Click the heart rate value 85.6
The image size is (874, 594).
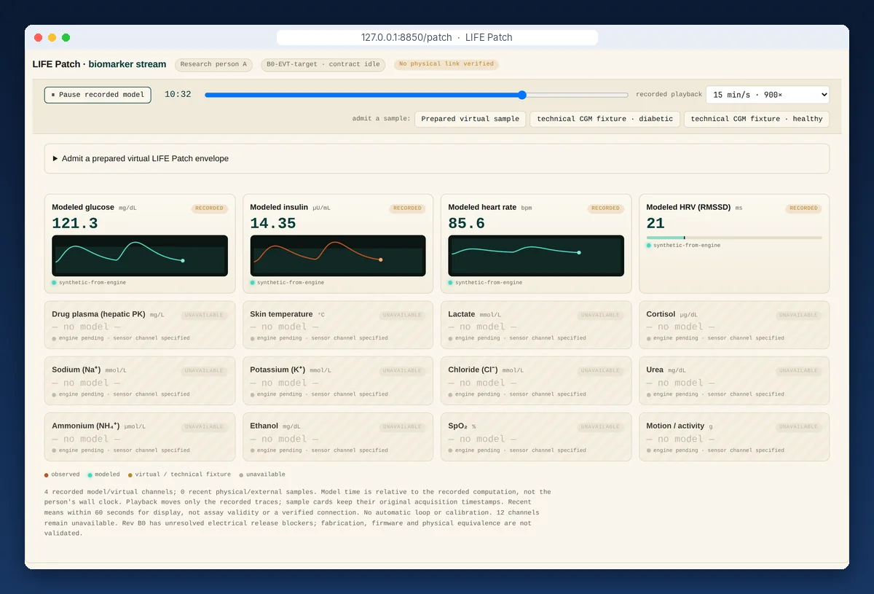coord(467,224)
